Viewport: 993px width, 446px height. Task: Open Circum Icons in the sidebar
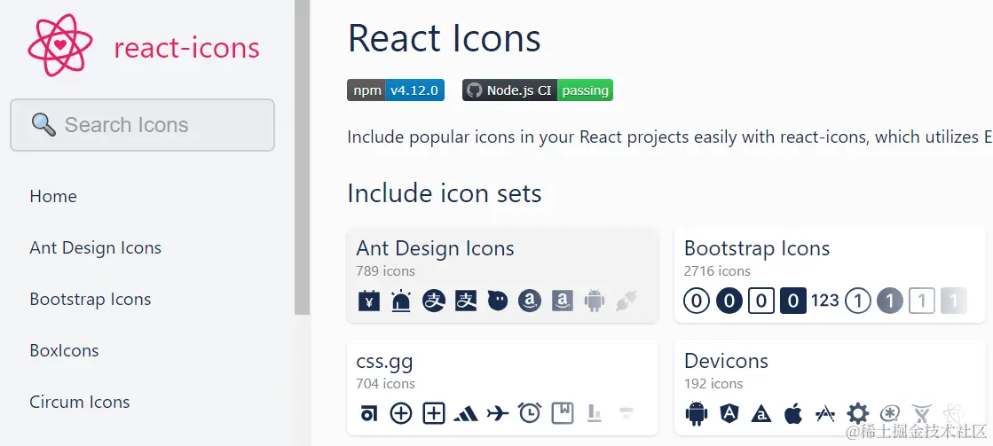coord(80,402)
